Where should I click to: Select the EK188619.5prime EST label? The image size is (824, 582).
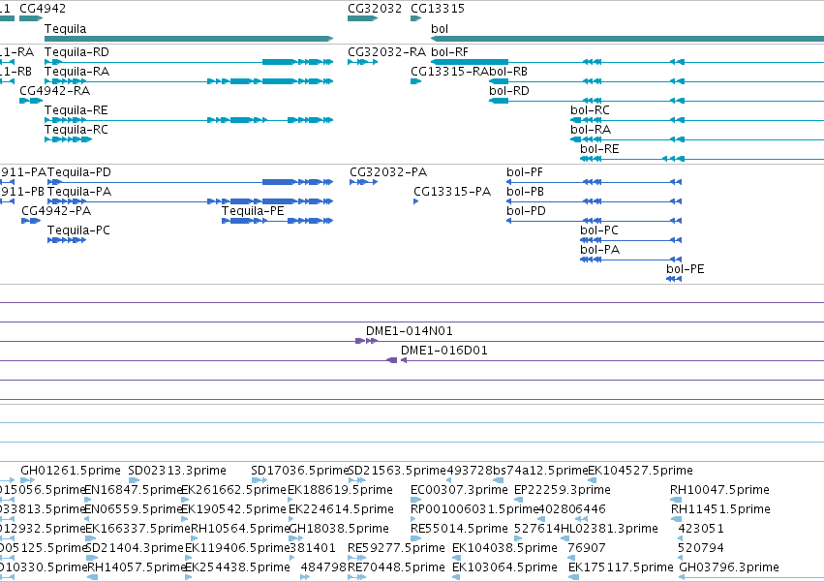pos(340,490)
